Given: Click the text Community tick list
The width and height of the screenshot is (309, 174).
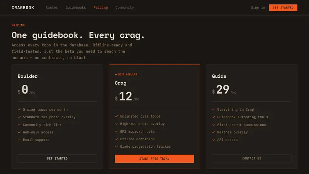Looking at the screenshot, I should (42, 125).
